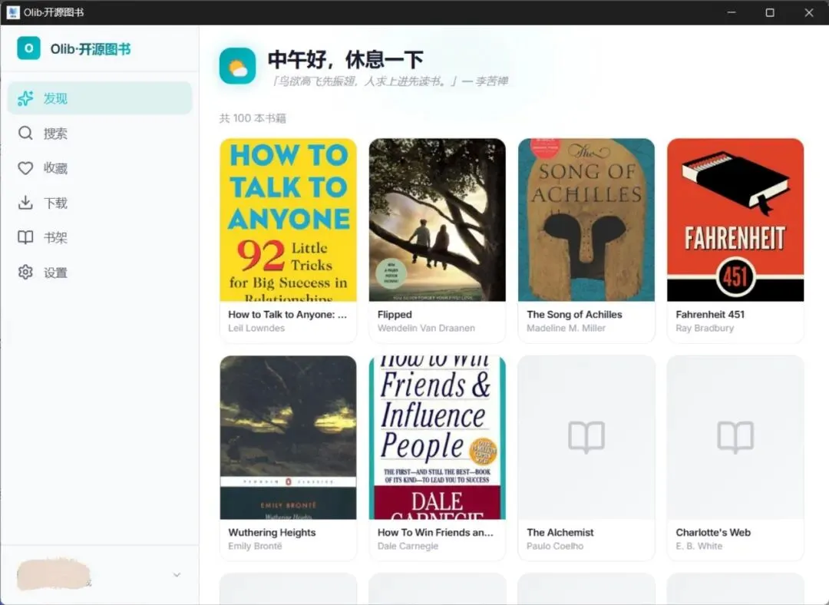Expand the account dropdown chevron
Image resolution: width=829 pixels, height=605 pixels.
click(x=177, y=575)
